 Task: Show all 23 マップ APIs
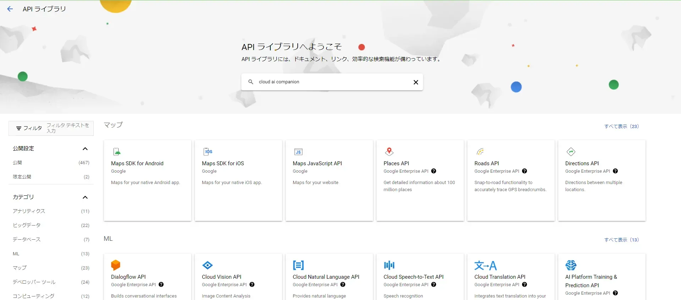pyautogui.click(x=621, y=127)
